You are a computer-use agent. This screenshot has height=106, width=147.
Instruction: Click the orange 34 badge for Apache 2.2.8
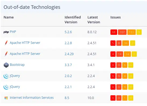(x=126, y=43)
